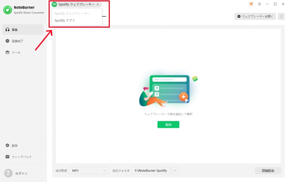Image resolution: width=288 pixels, height=182 pixels.
Task: Click the 出力形式 label
Action: pyautogui.click(x=61, y=171)
